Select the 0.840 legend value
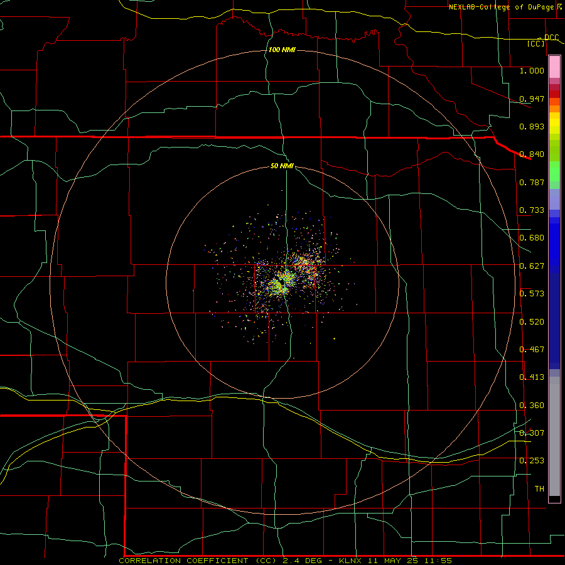 tap(532, 154)
